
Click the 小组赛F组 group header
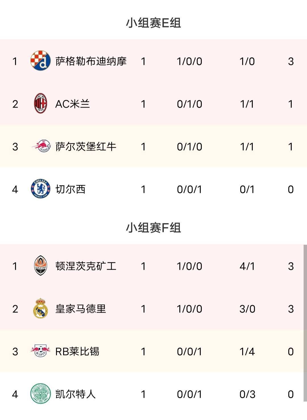[153, 228]
